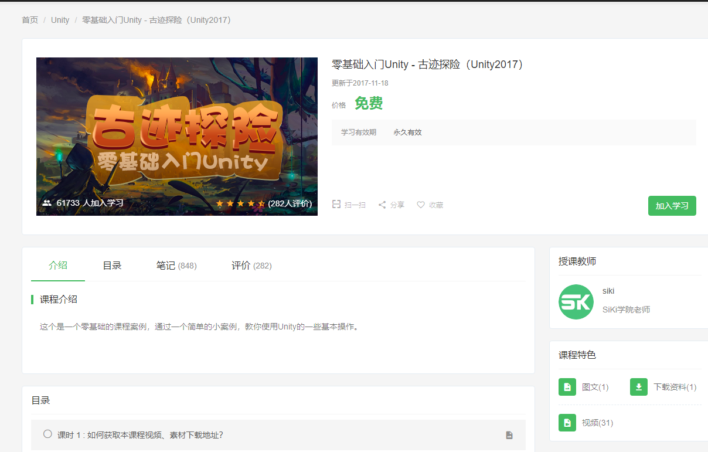Click the star rating on course cover

[x=240, y=203]
